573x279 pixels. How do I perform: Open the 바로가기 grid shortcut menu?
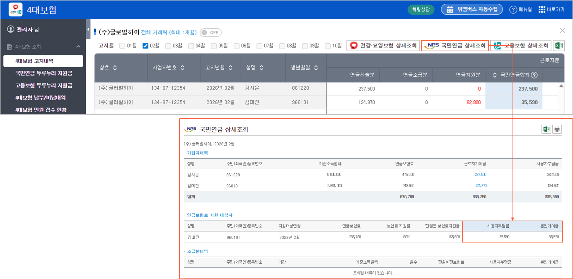pyautogui.click(x=542, y=10)
